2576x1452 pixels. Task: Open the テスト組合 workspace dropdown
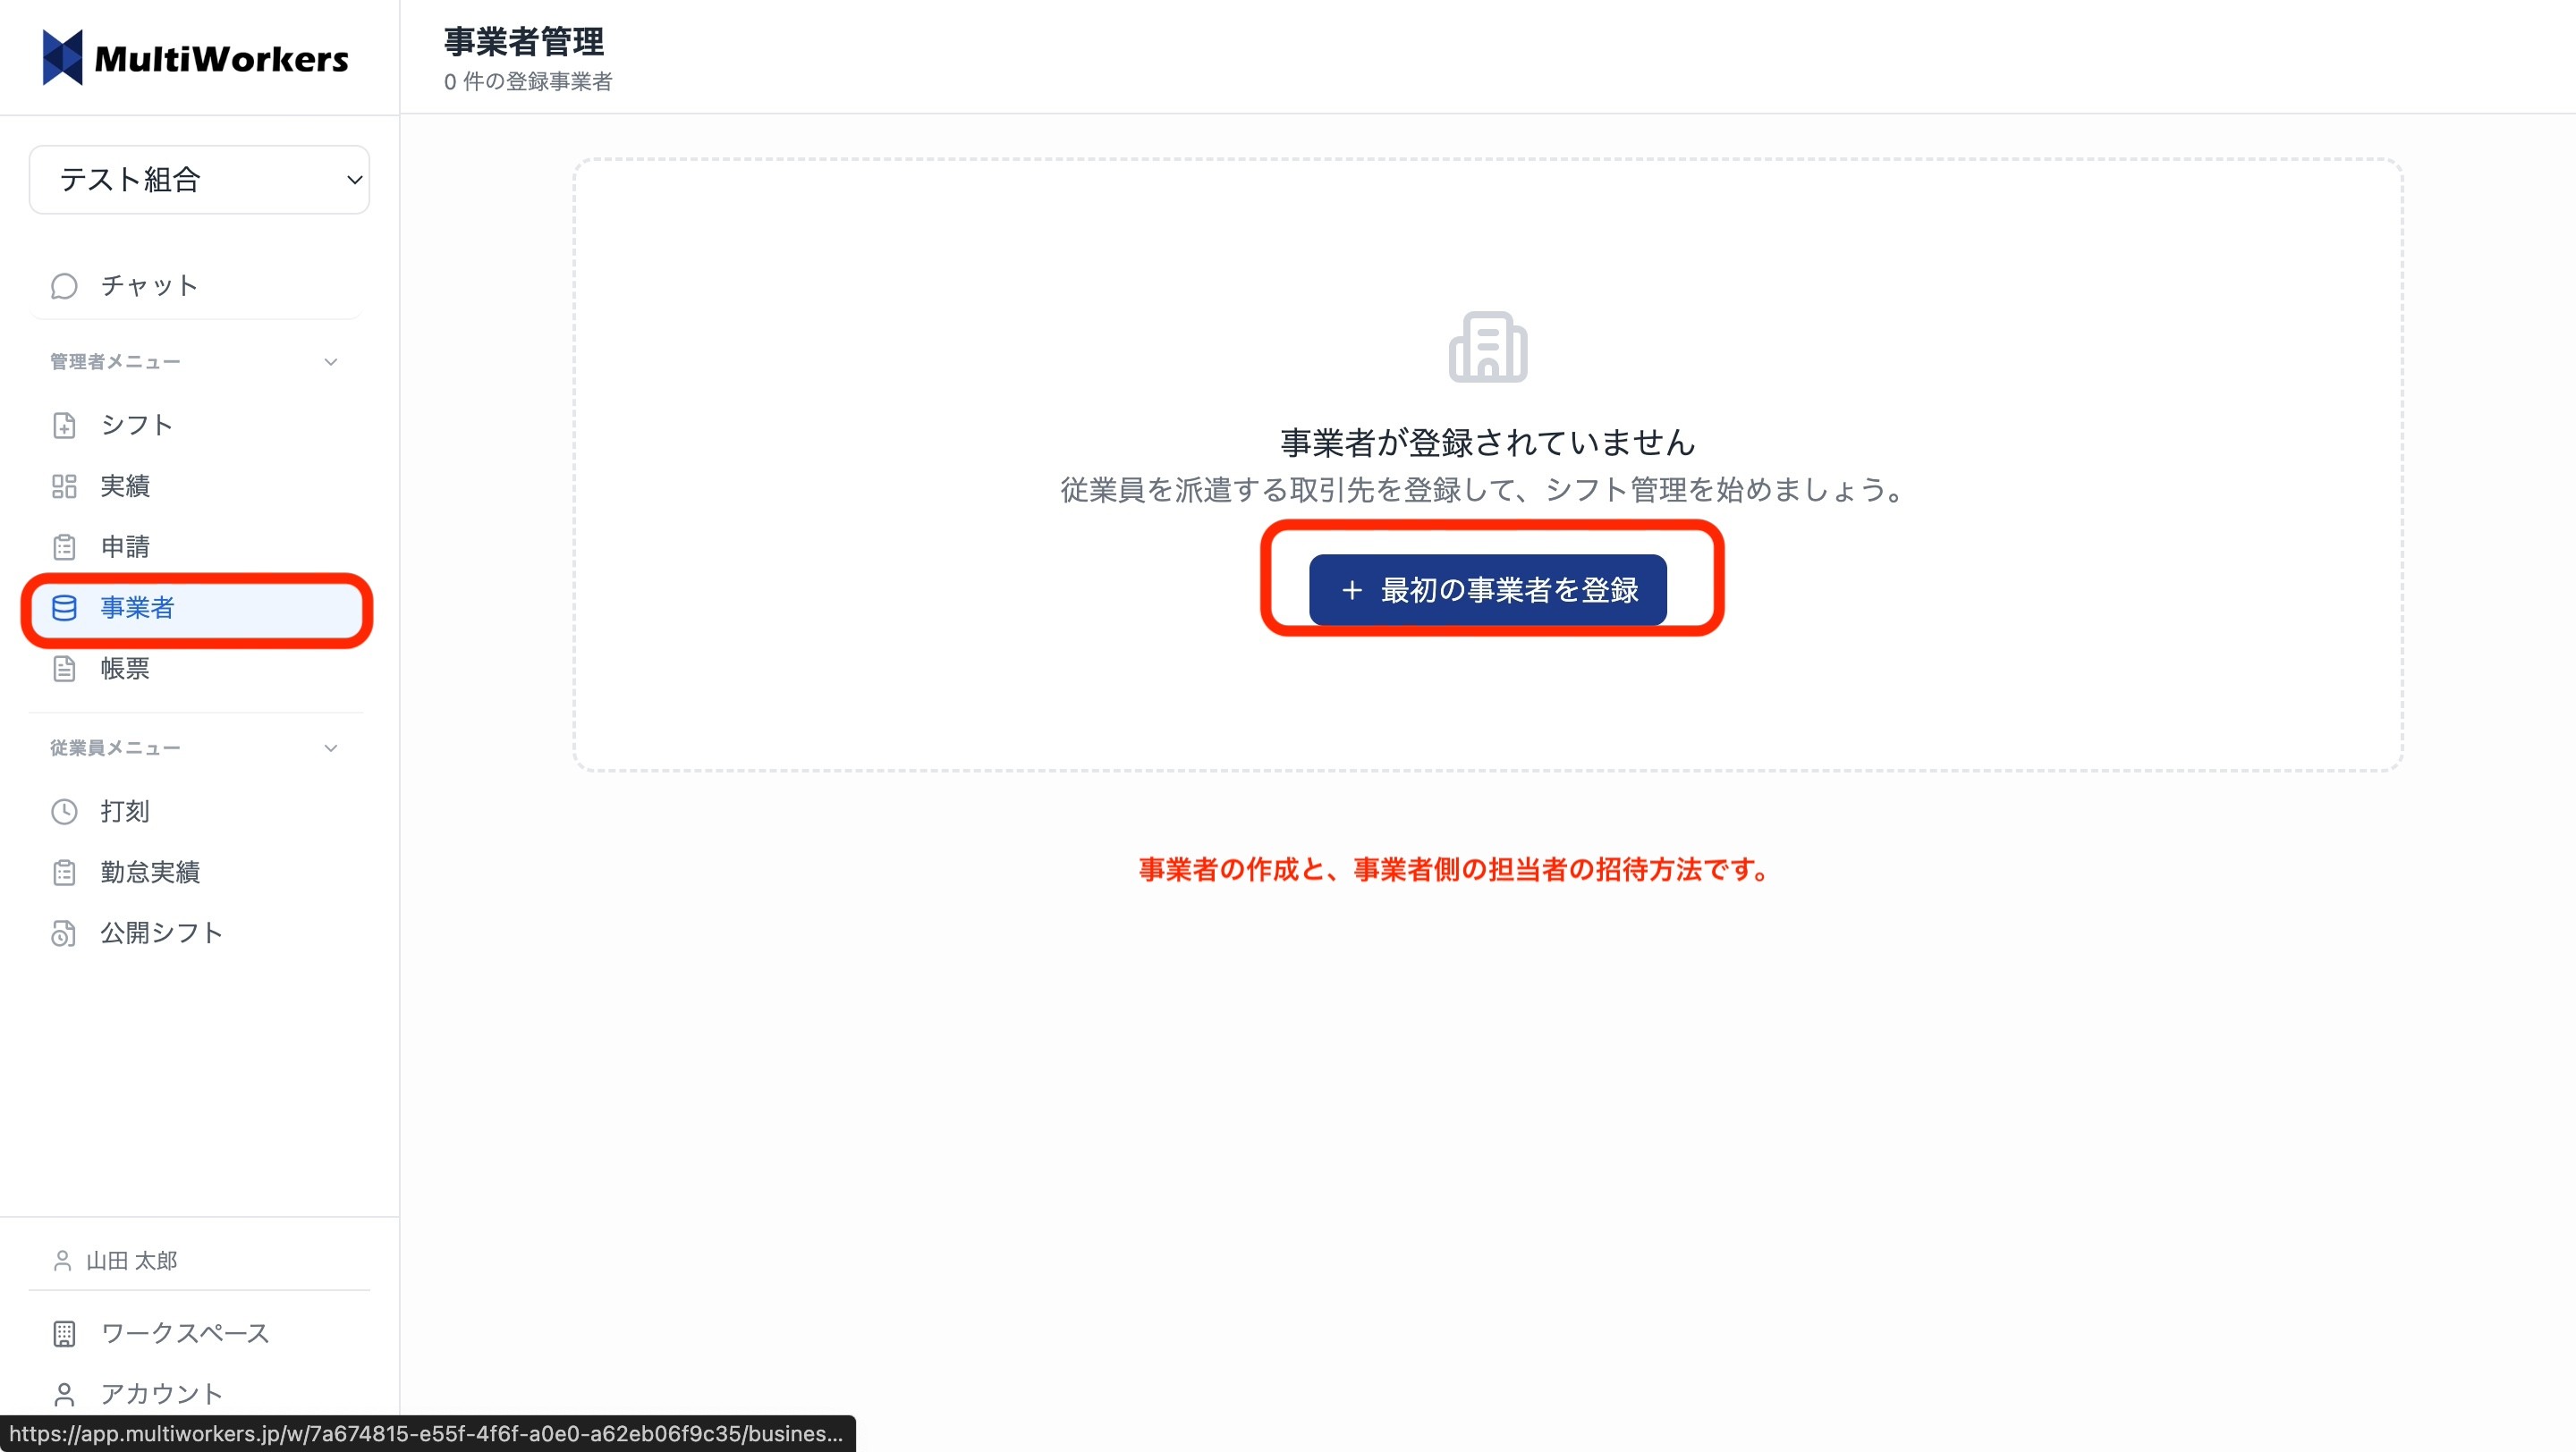click(x=200, y=180)
